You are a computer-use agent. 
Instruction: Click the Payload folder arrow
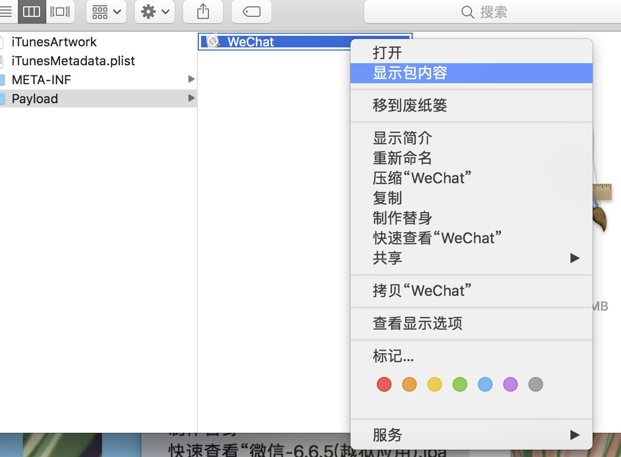191,98
